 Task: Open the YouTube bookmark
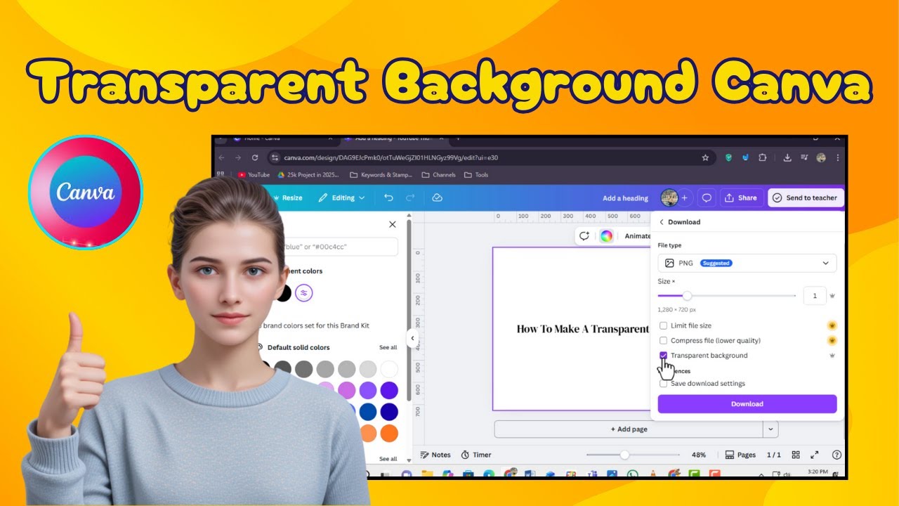point(254,175)
